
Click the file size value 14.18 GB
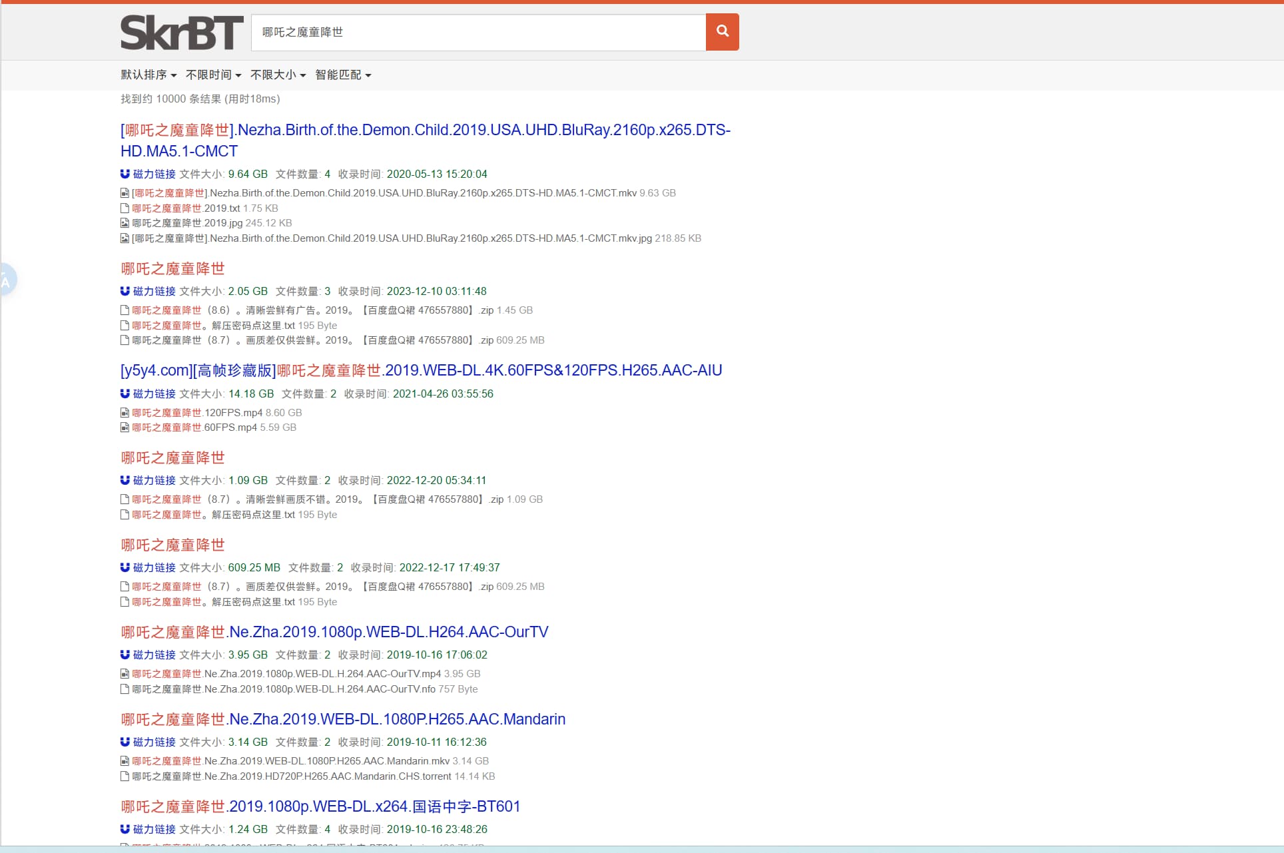pyautogui.click(x=251, y=394)
